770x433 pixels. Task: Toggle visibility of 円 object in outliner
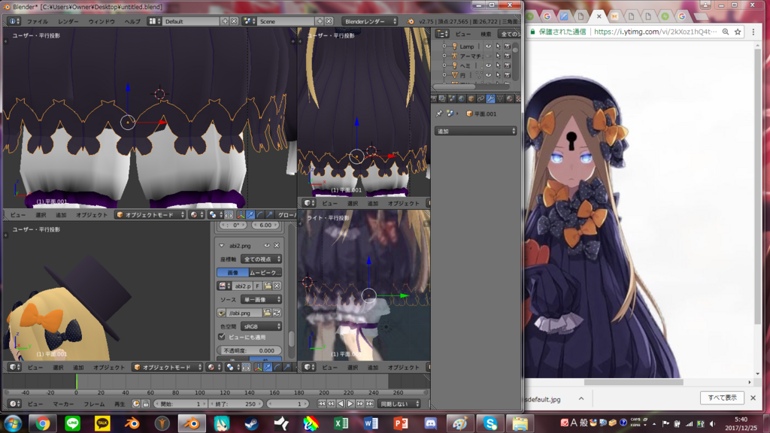click(x=488, y=75)
